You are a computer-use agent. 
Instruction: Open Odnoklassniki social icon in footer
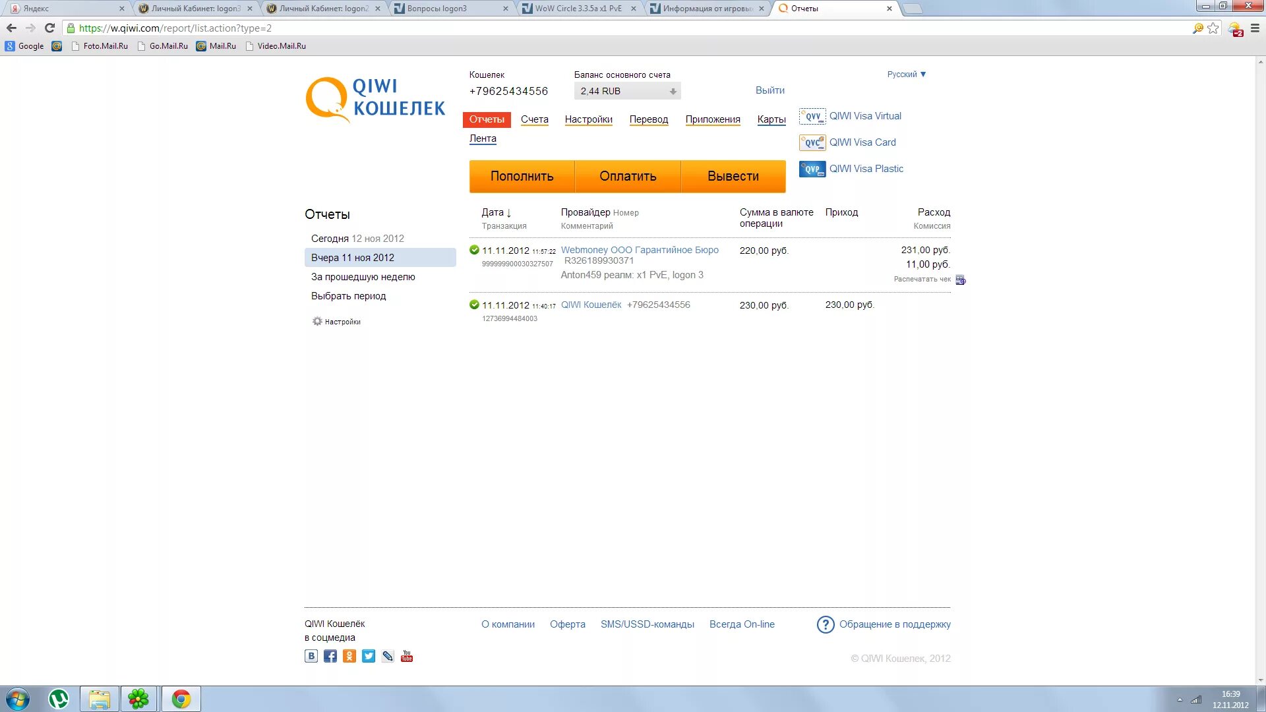pos(349,656)
